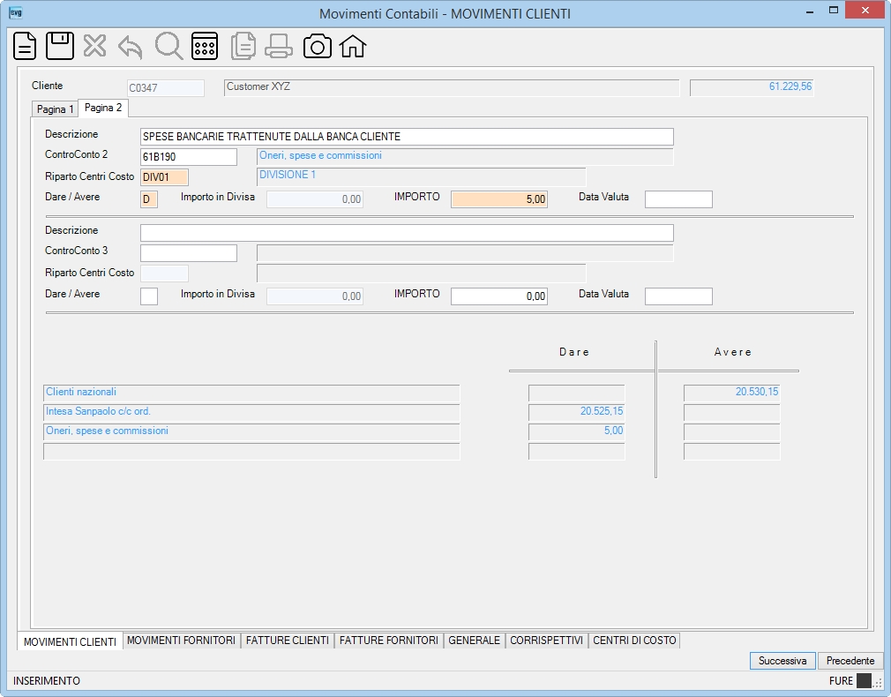Go to the CENTRI DI COSTO tab

(x=634, y=641)
